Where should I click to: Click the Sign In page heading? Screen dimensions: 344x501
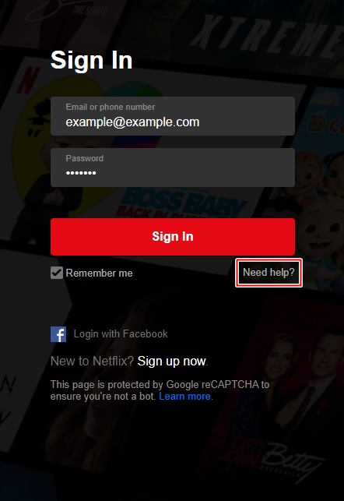tap(92, 60)
